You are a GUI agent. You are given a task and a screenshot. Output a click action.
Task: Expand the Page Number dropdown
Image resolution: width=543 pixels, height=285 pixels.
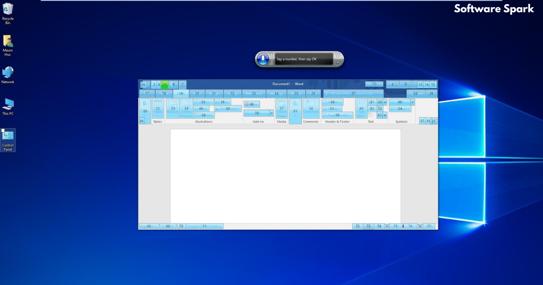[337, 115]
